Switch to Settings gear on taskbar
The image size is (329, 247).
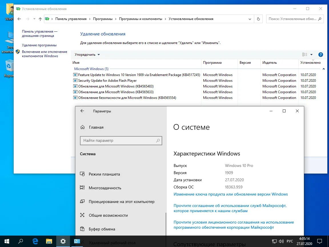(x=63, y=241)
